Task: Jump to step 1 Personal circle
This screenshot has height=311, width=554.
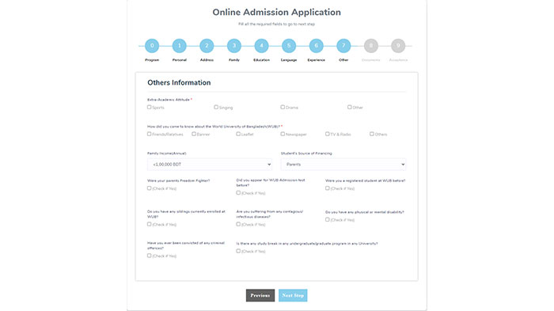Action: 180,46
